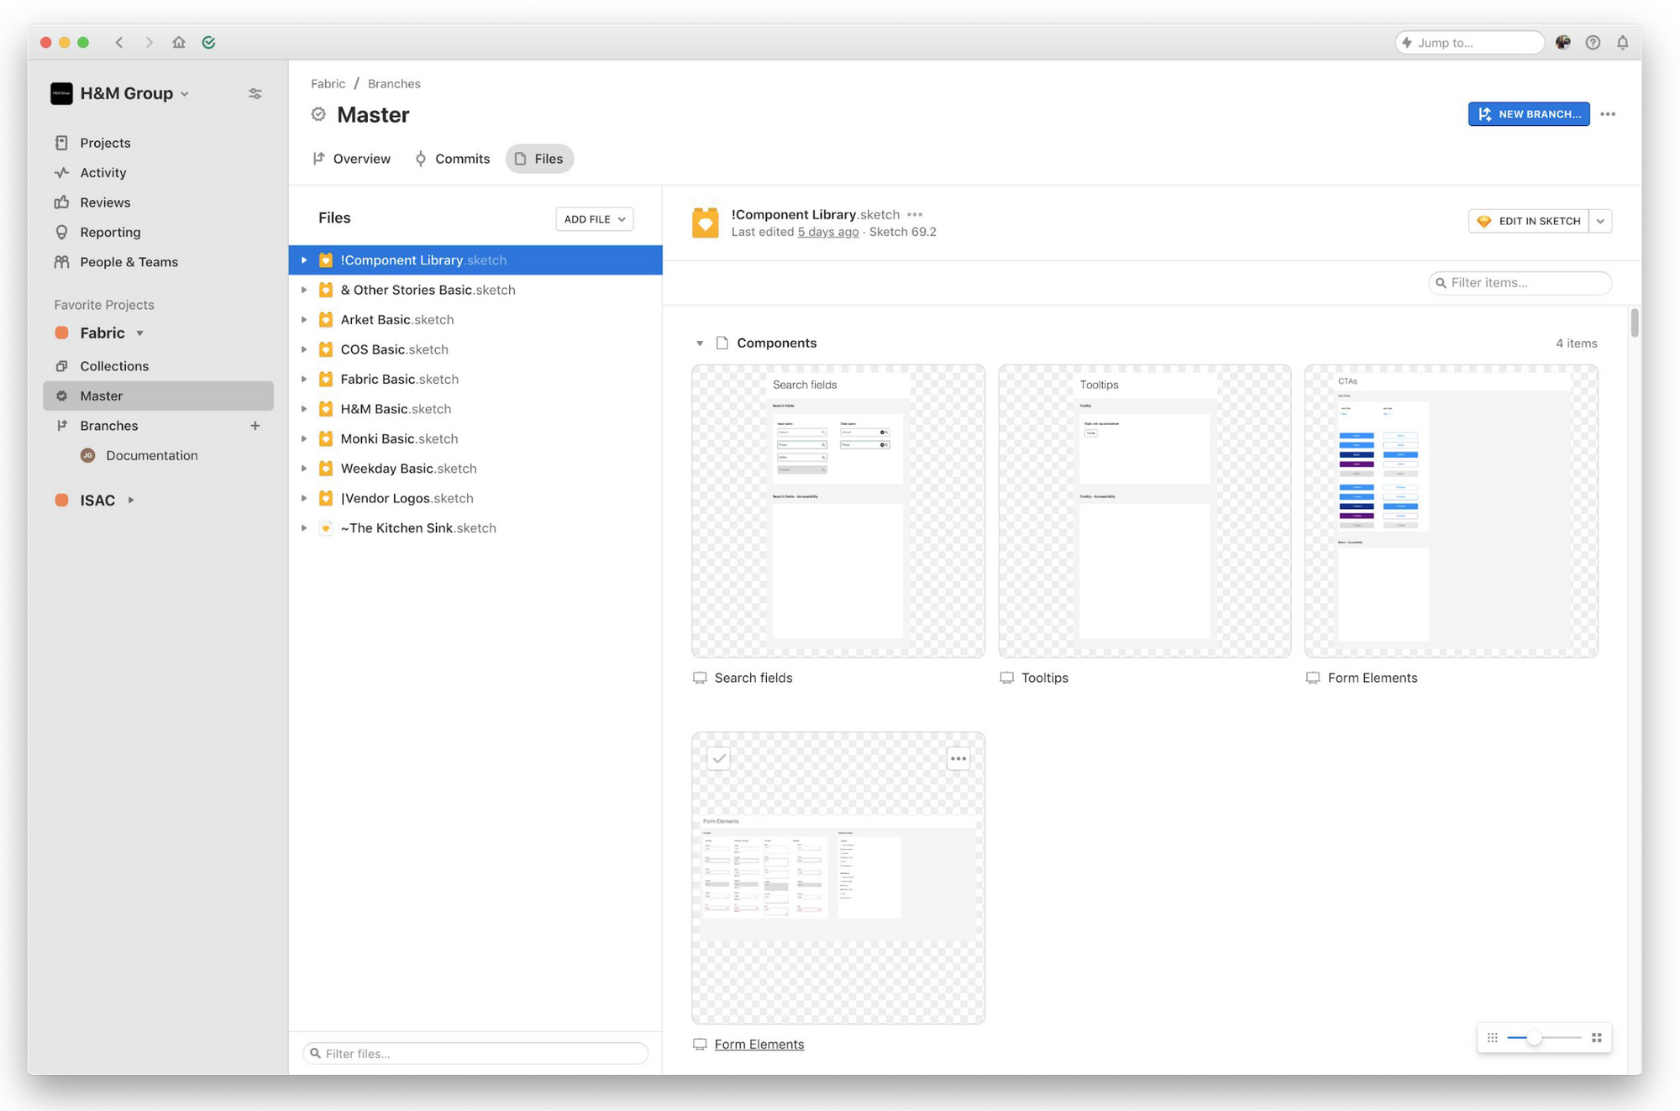Click the ISAC project orange icon
The height and width of the screenshot is (1111, 1680).
(x=60, y=500)
